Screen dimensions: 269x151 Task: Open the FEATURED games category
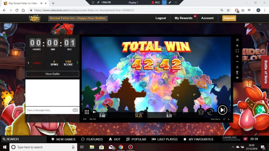[x=92, y=139]
